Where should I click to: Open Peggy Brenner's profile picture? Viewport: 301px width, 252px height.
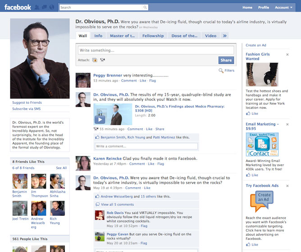(x=83, y=80)
